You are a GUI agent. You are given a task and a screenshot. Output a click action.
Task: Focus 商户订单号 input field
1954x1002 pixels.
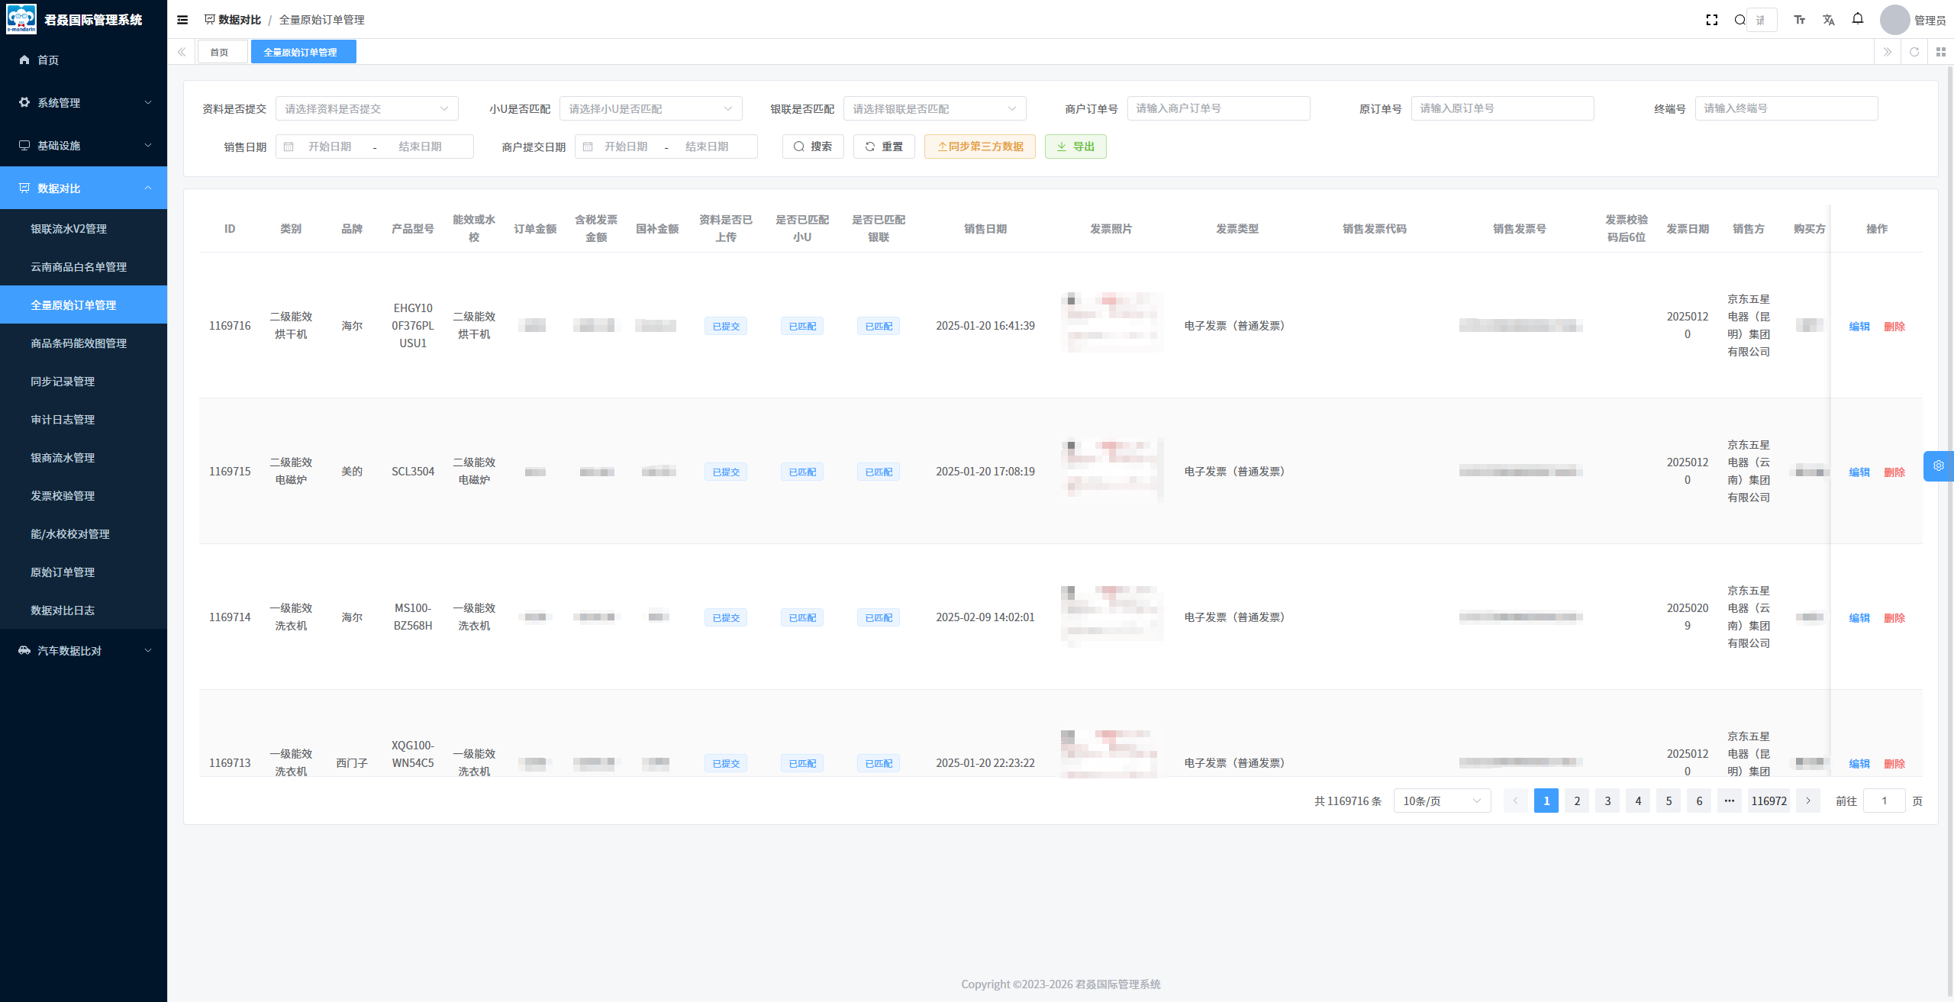coord(1218,108)
